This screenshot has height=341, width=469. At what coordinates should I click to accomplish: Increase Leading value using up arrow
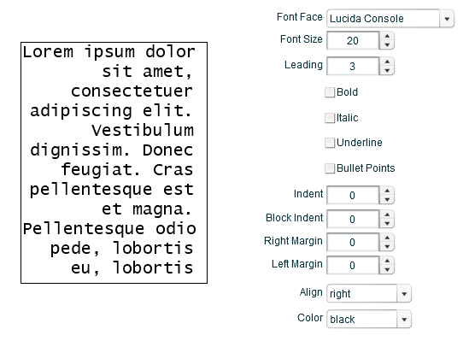tap(387, 62)
